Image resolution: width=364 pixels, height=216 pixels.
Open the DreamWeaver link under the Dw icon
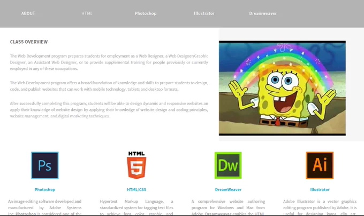228,189
